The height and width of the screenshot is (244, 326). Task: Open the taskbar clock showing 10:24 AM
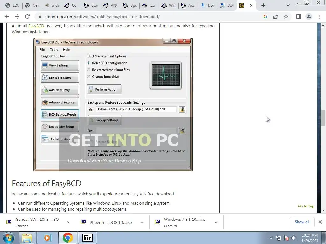coord(310,238)
